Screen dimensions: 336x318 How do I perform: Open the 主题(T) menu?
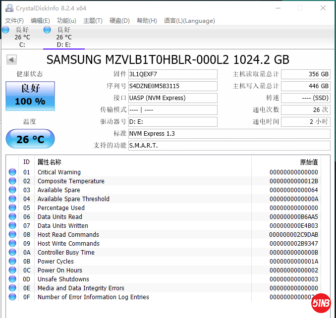pos(93,21)
